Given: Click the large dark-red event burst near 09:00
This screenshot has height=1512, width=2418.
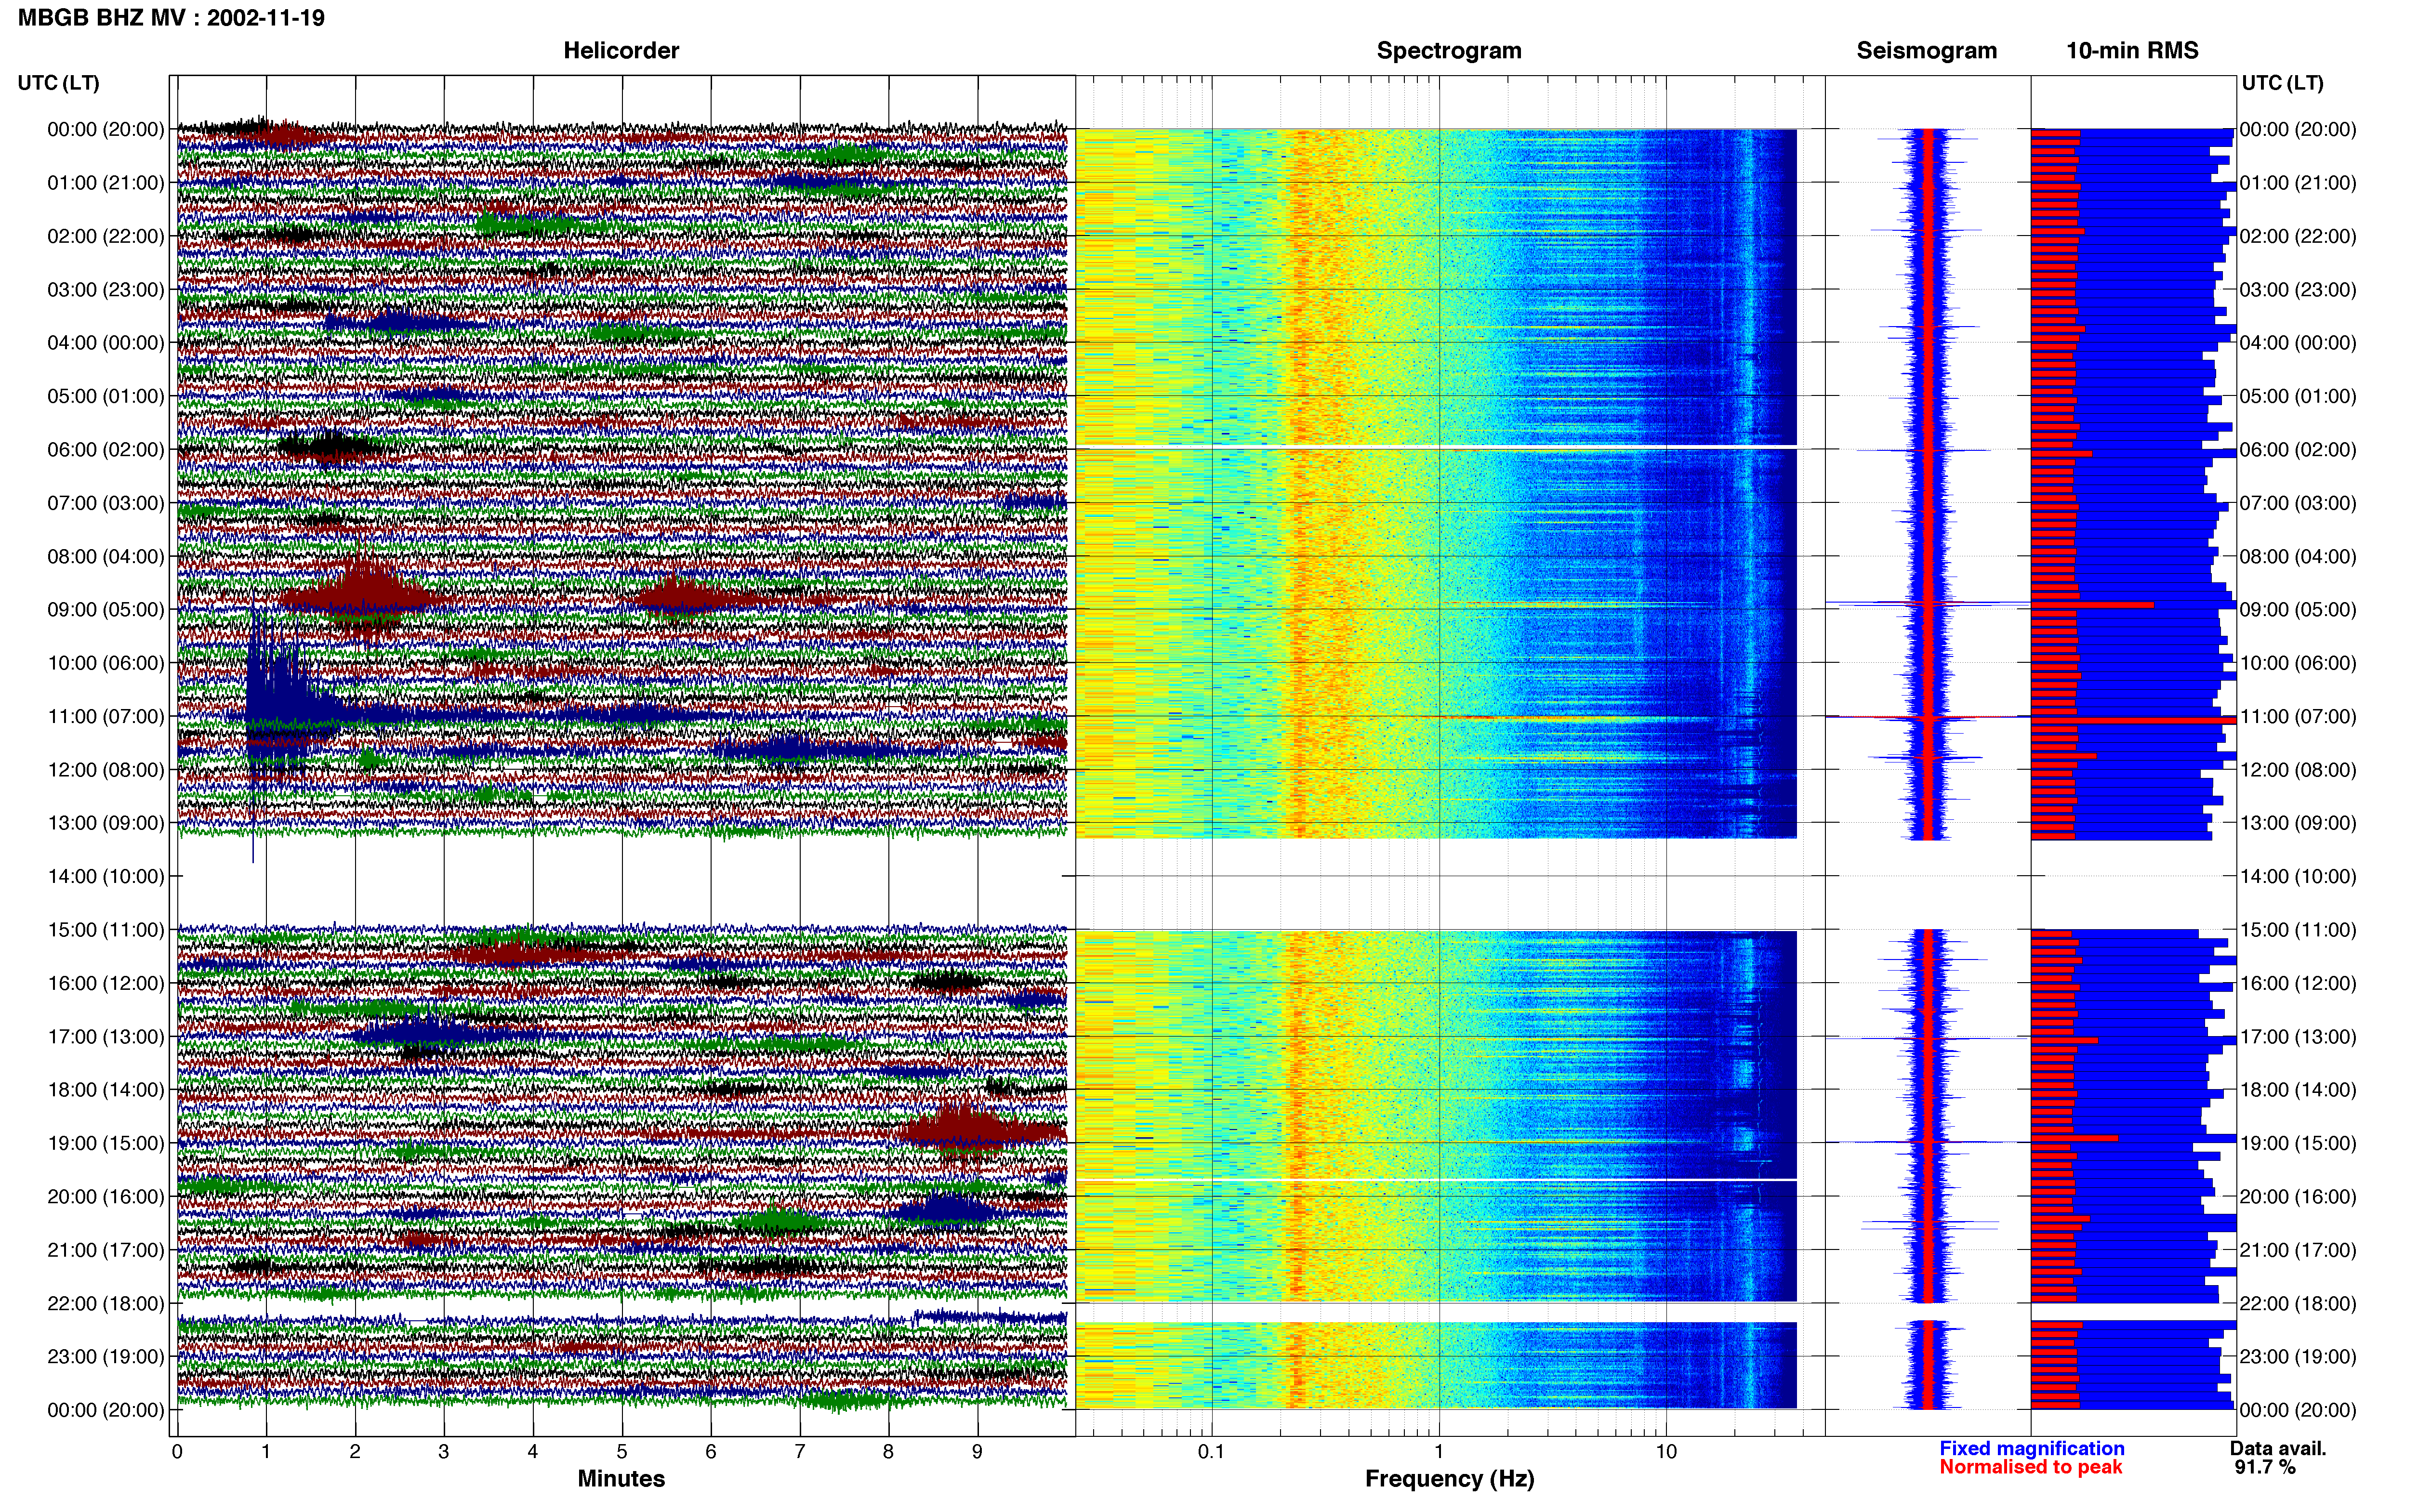Looking at the screenshot, I should click(x=362, y=597).
